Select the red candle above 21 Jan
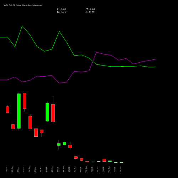This screenshot has width=178, height=178. [x=7, y=110]
